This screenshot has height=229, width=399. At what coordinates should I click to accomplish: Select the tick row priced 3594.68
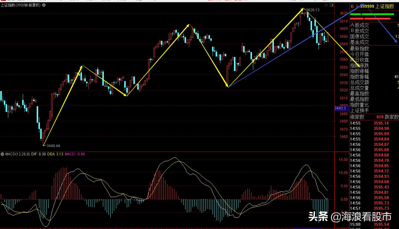[x=374, y=182]
